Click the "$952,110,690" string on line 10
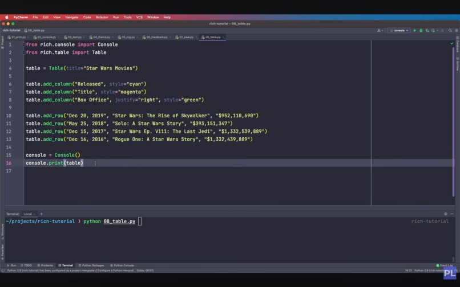This screenshot has height=287, width=460. coord(236,116)
